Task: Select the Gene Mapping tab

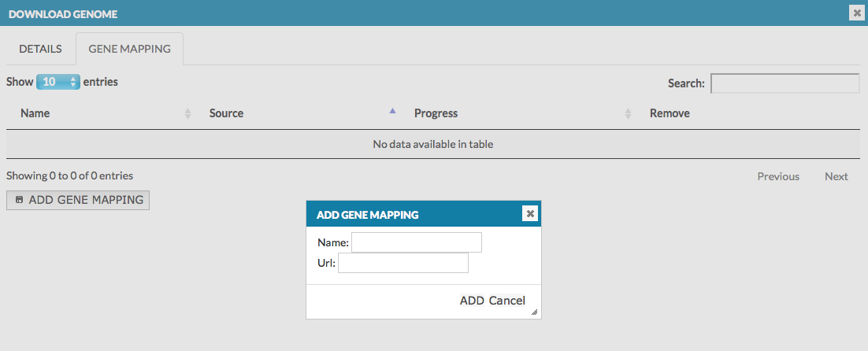Action: tap(129, 49)
